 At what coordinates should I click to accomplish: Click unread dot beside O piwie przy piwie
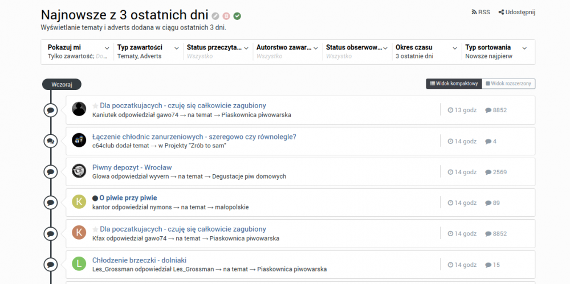click(95, 198)
